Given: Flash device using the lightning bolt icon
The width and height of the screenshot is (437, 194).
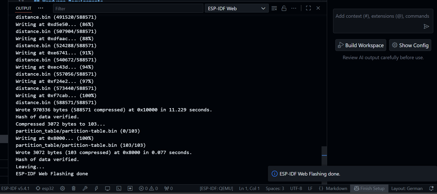Looking at the screenshot, I should tap(96, 189).
